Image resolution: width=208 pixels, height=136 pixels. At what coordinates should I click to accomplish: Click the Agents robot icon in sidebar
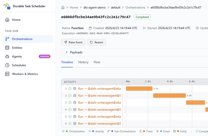7,57
